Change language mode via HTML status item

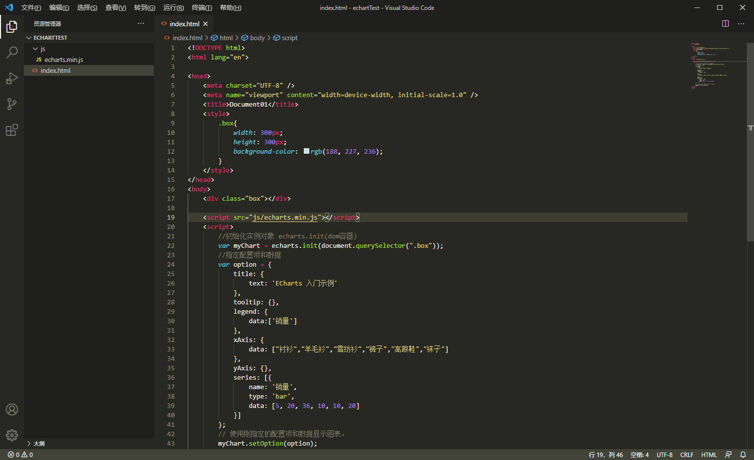point(709,455)
